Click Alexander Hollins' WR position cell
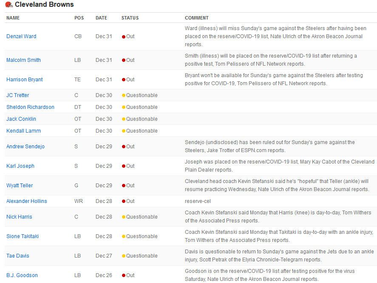The width and height of the screenshot is (377, 283). point(78,201)
